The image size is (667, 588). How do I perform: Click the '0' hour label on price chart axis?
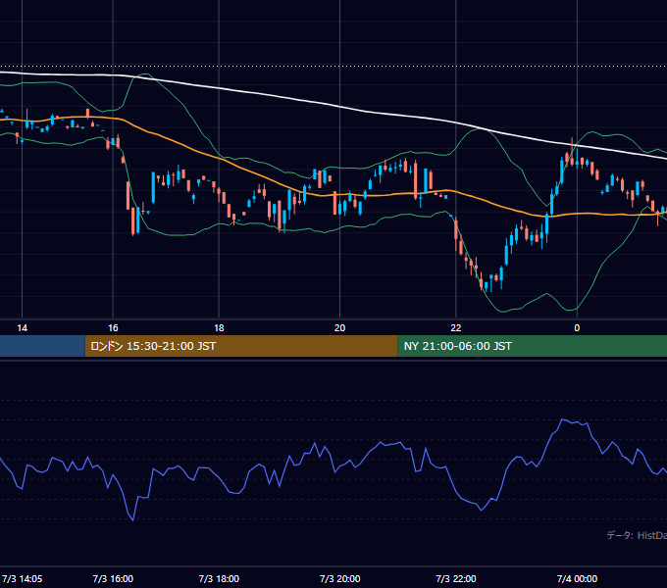(577, 328)
